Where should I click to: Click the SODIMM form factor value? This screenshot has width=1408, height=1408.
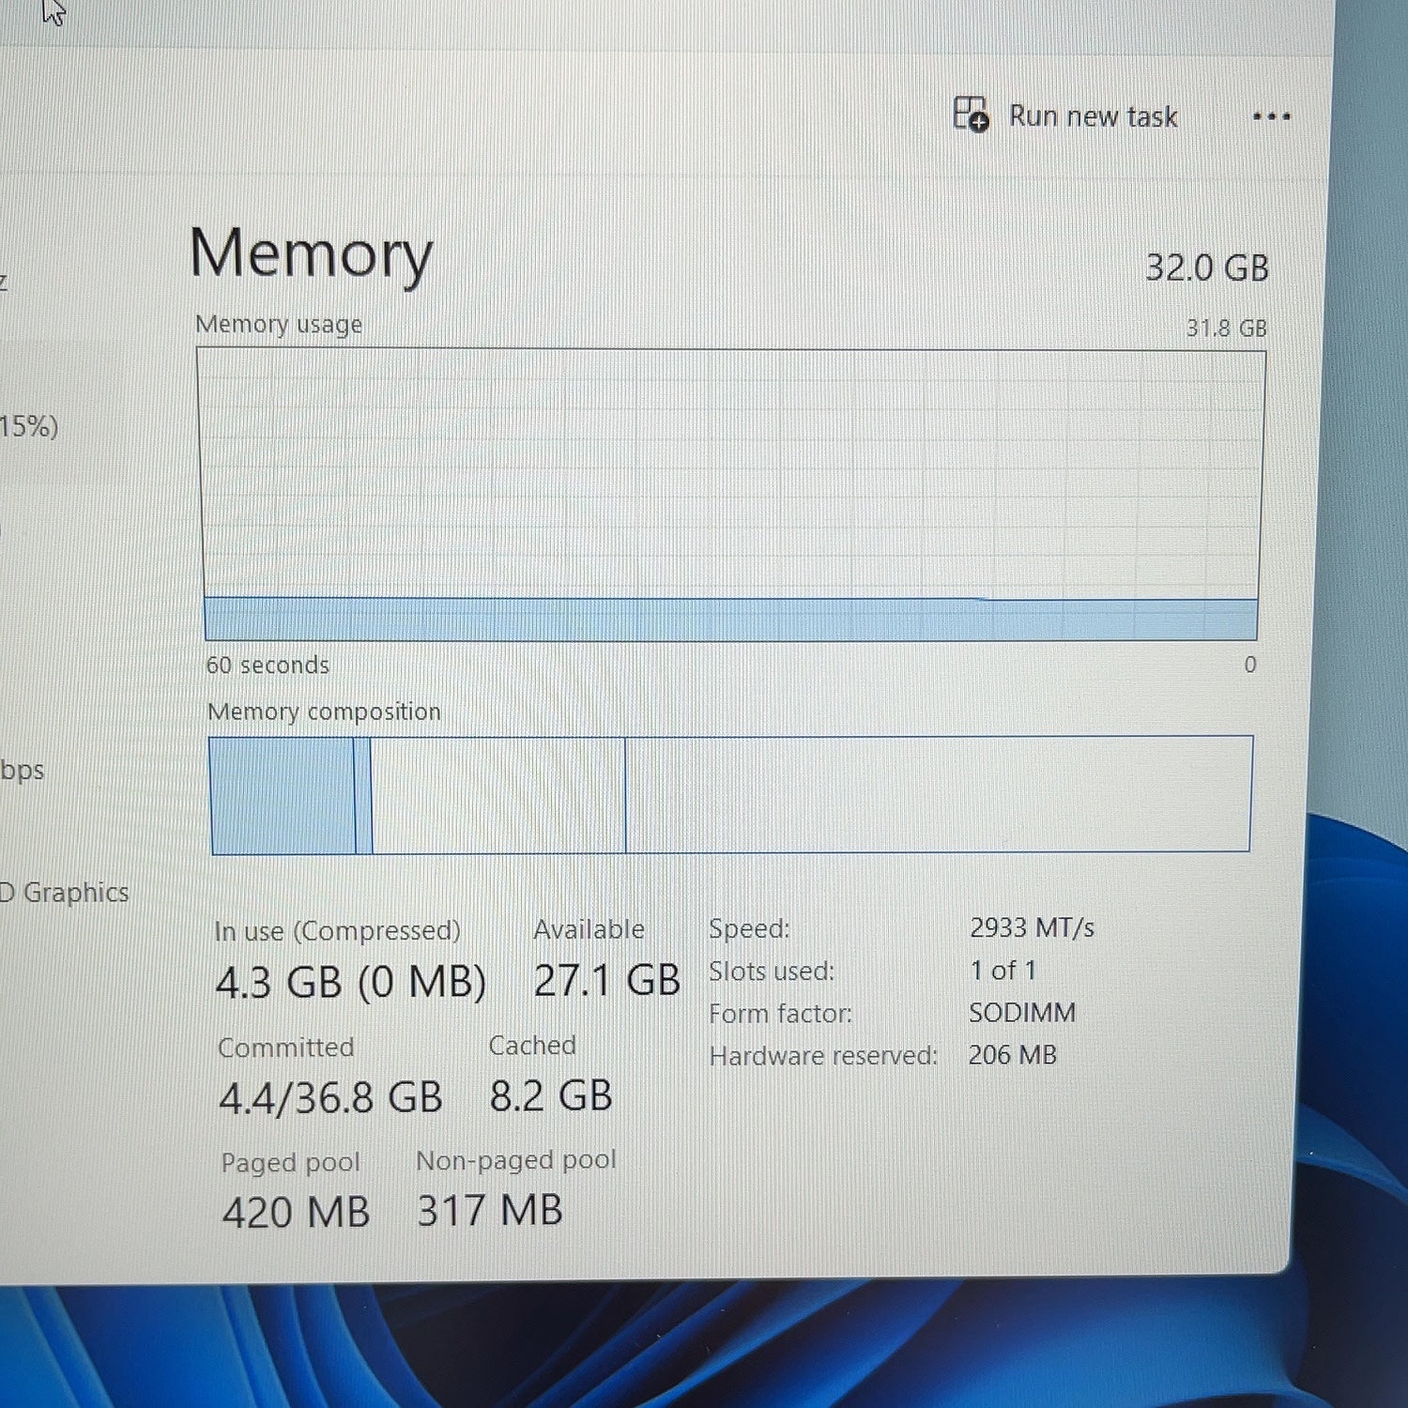(x=1022, y=1013)
